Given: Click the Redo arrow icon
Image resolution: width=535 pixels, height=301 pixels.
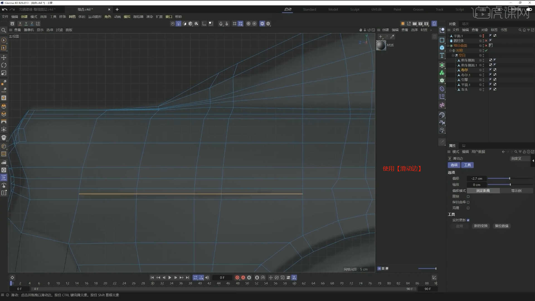Looking at the screenshot, I should tap(12, 9).
